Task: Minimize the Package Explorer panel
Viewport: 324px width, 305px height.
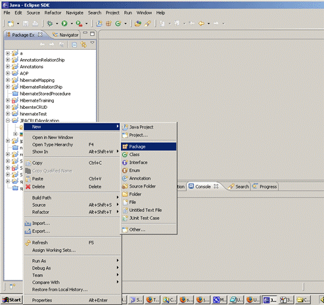Action: tap(85, 33)
